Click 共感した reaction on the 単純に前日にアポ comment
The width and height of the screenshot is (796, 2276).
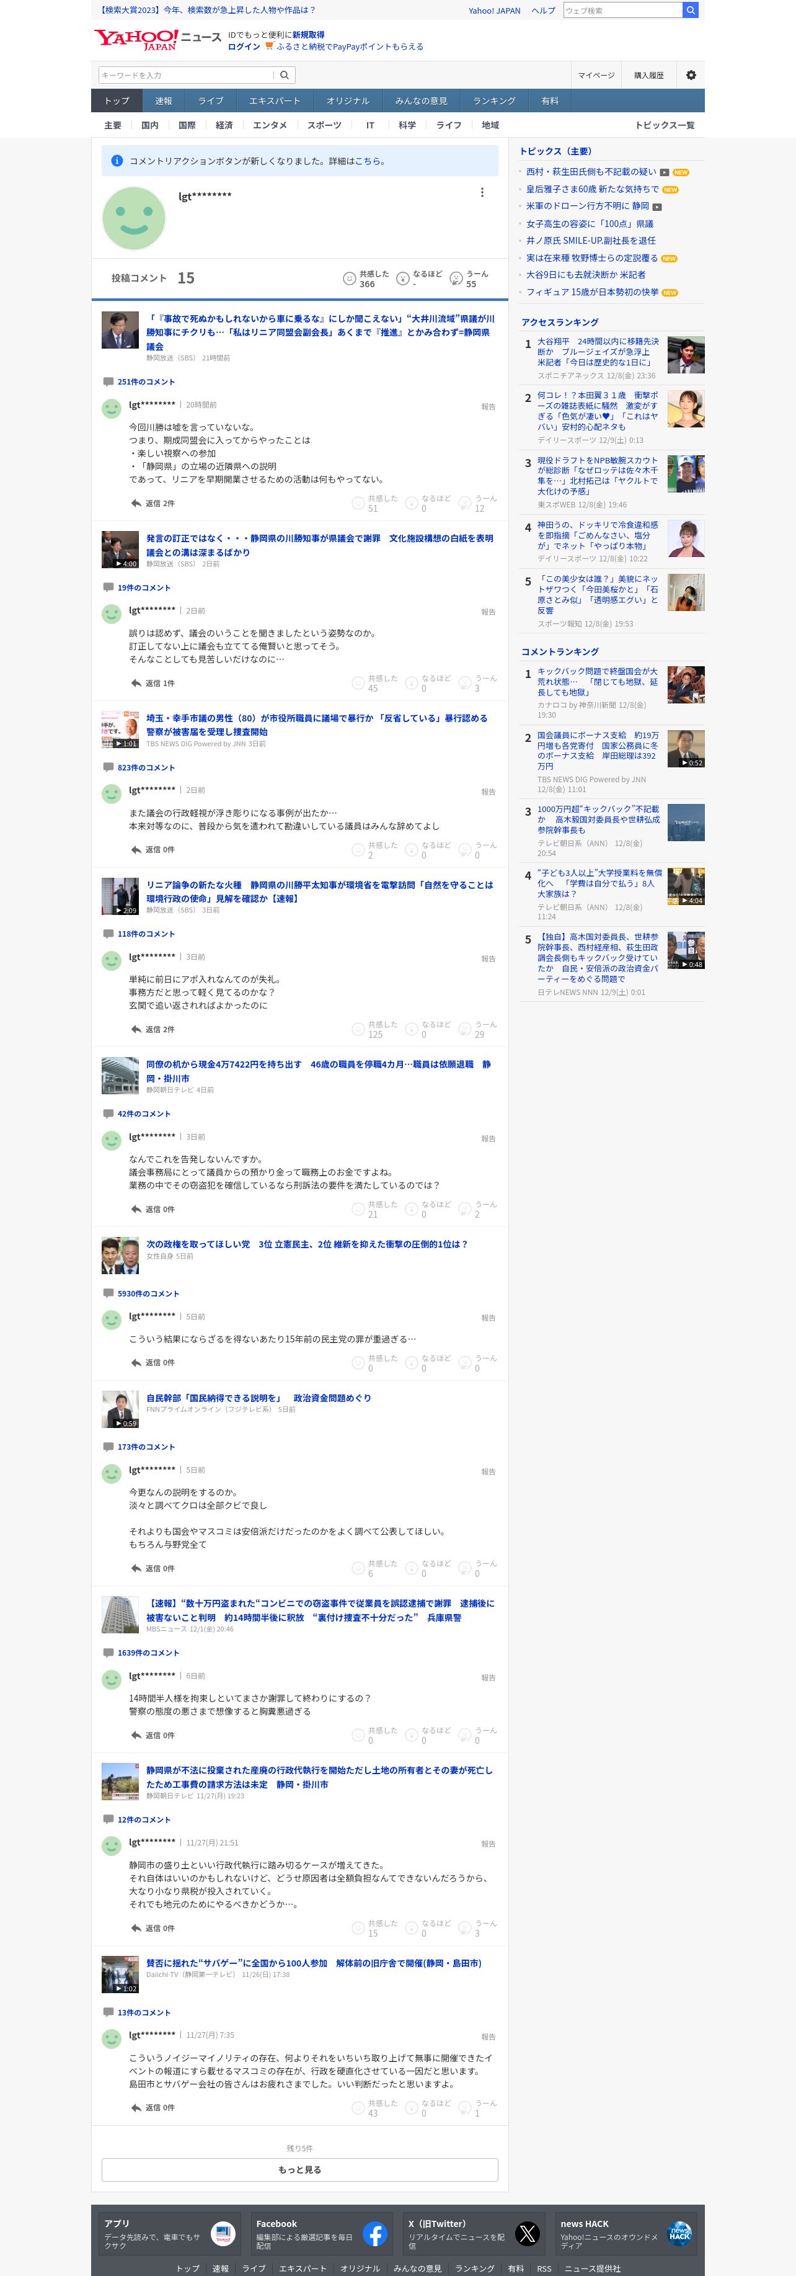click(374, 1029)
